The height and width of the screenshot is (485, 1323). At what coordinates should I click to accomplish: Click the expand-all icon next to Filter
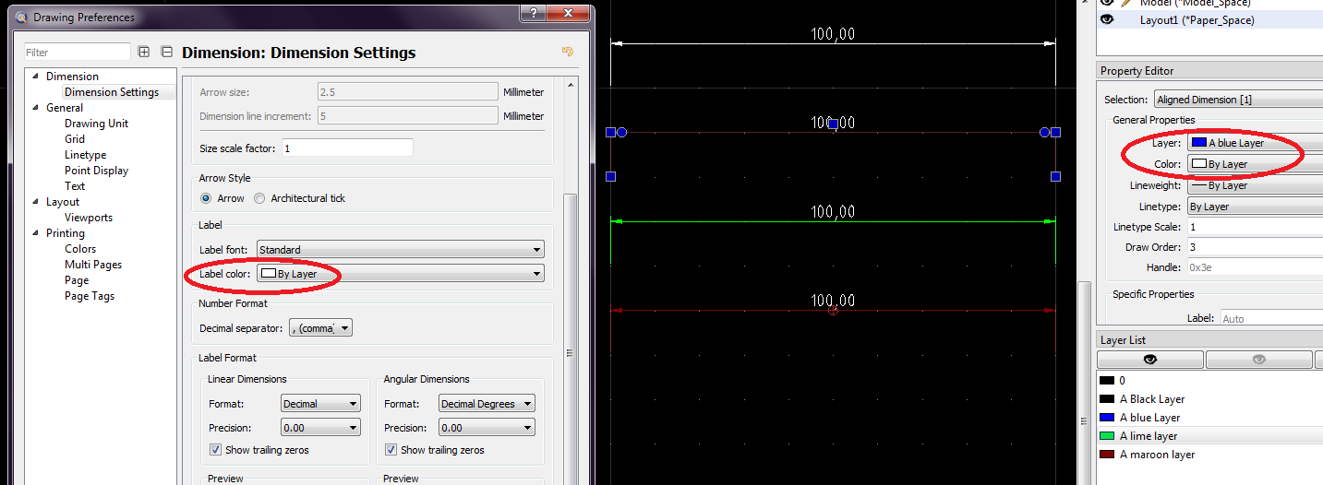pyautogui.click(x=144, y=53)
